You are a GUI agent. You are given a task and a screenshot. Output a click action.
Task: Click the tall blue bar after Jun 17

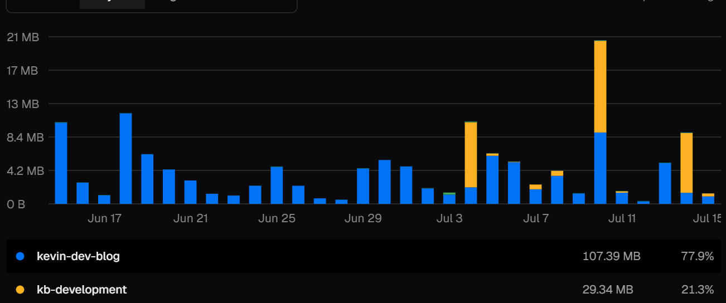click(126, 158)
